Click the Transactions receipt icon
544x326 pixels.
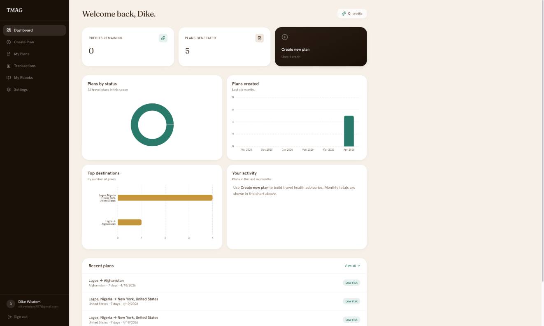tap(9, 66)
